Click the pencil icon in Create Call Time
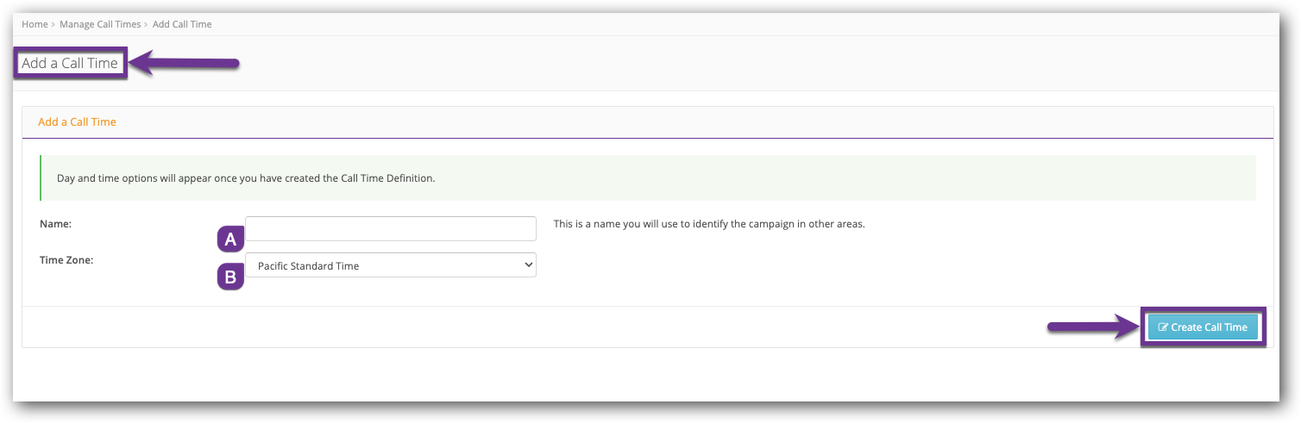 pyautogui.click(x=1163, y=327)
